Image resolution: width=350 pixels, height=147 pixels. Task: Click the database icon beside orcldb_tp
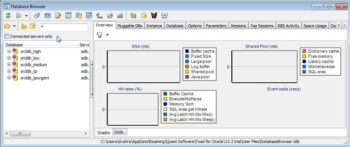coord(15,71)
